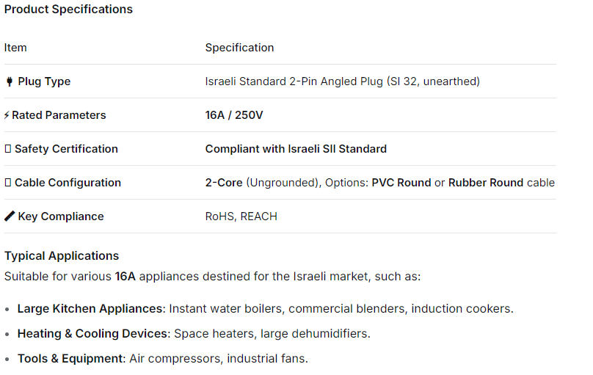The width and height of the screenshot is (593, 375).
Task: Click the Plug Type row label
Action: (x=44, y=81)
